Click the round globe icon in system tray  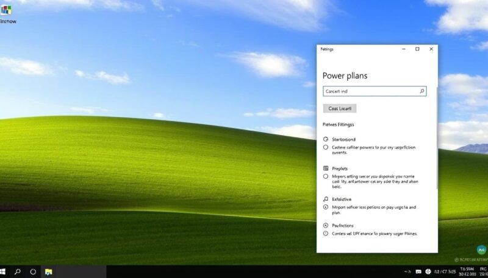[428, 271]
